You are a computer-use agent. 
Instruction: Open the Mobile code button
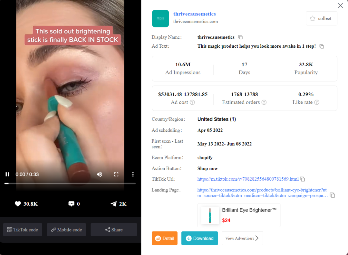(66, 230)
